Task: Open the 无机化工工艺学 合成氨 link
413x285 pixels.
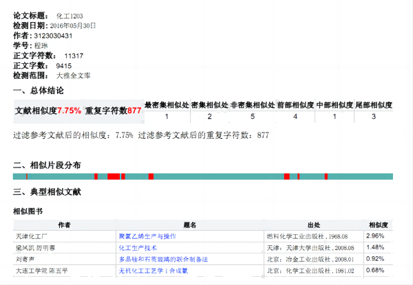Action: (x=153, y=271)
